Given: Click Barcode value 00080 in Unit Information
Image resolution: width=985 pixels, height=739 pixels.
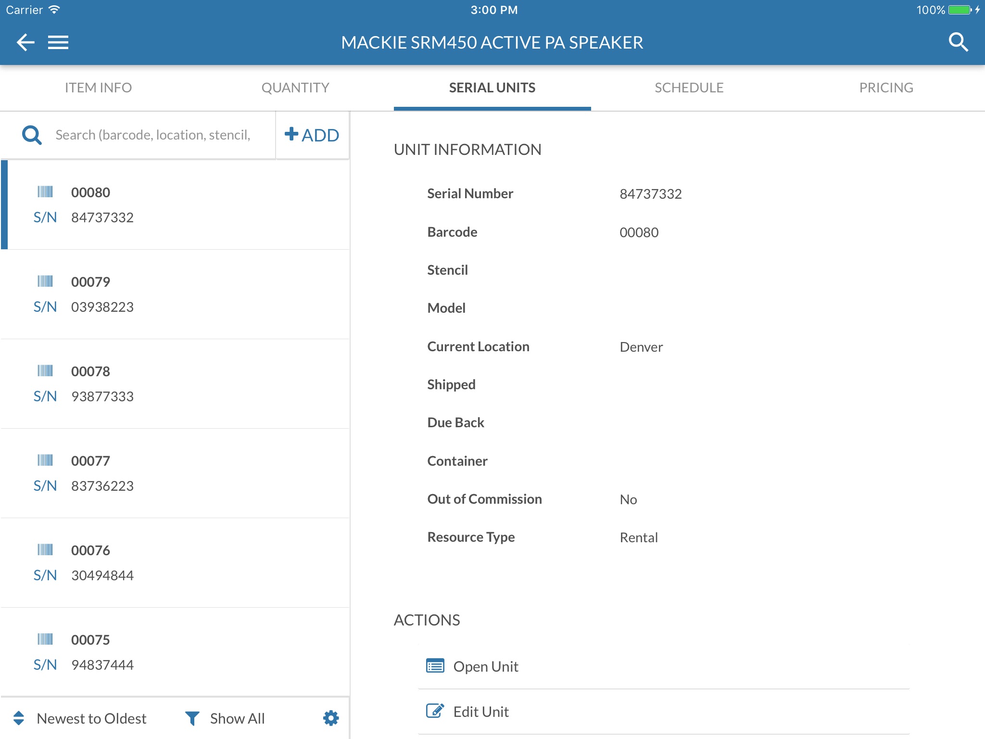Looking at the screenshot, I should (x=639, y=232).
